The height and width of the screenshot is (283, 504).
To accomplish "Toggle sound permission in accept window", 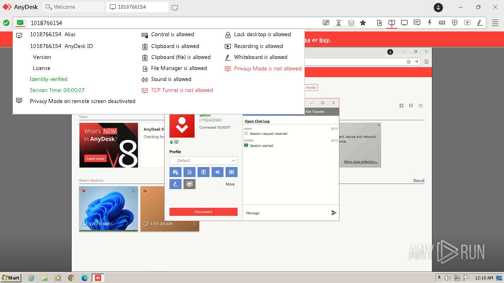I will click(x=217, y=172).
